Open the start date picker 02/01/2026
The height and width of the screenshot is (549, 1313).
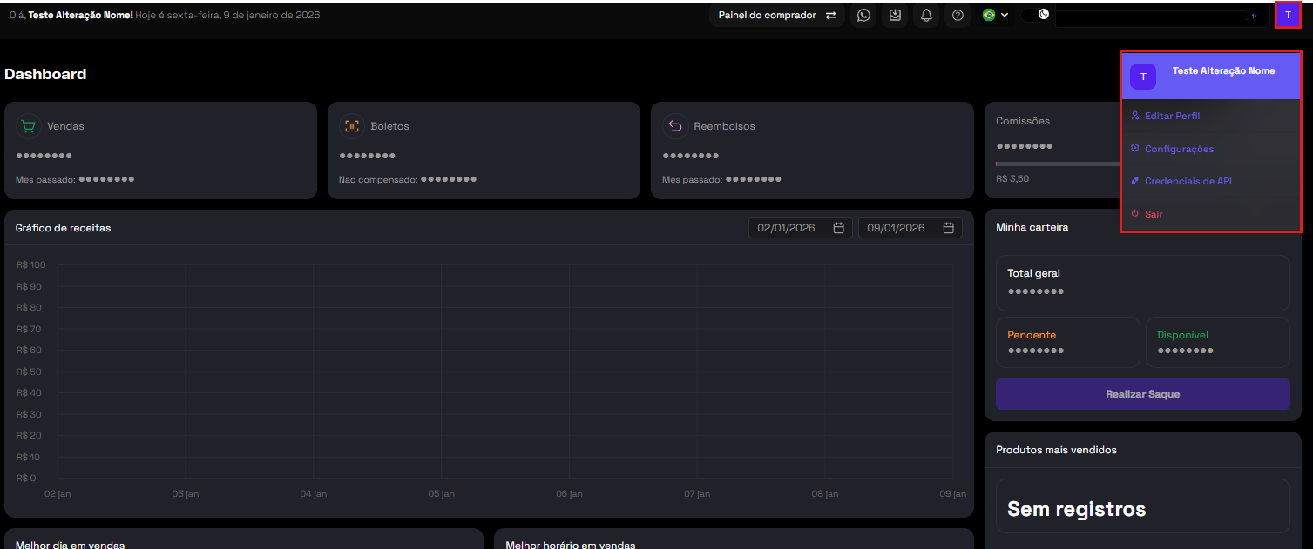click(801, 228)
